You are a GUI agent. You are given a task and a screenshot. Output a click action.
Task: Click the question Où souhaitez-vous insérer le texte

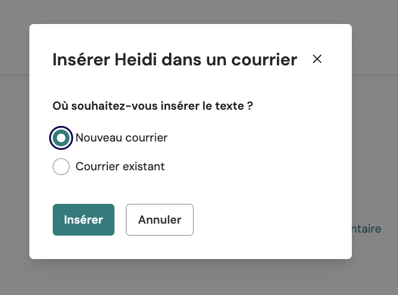(153, 107)
